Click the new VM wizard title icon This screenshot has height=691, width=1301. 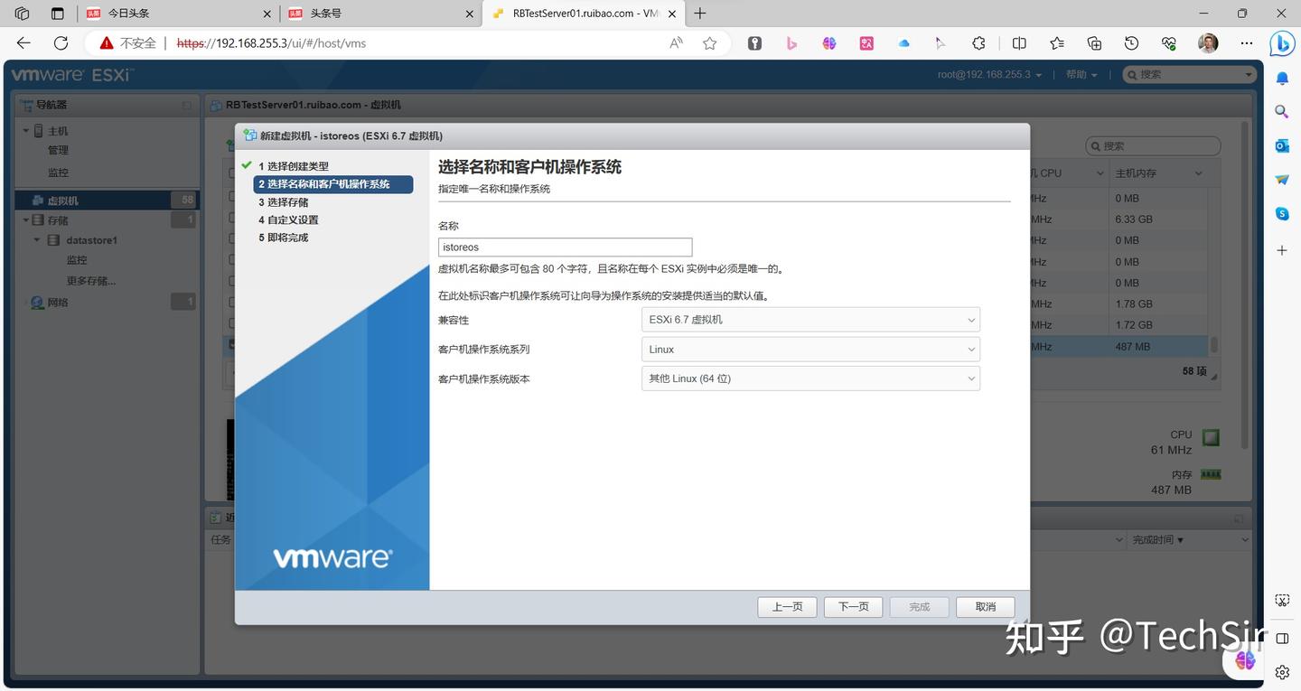tap(249, 135)
